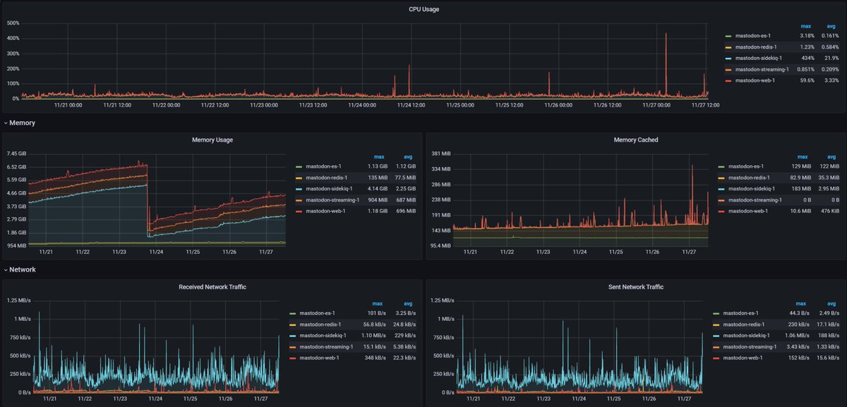Sort CPU Usage legend by max column

pyautogui.click(x=805, y=26)
